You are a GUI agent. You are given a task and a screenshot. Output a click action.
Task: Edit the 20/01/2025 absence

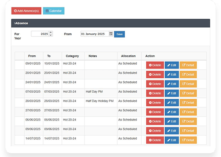pos(172,74)
